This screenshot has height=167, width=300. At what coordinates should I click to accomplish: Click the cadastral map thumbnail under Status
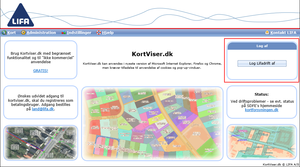click(x=262, y=142)
